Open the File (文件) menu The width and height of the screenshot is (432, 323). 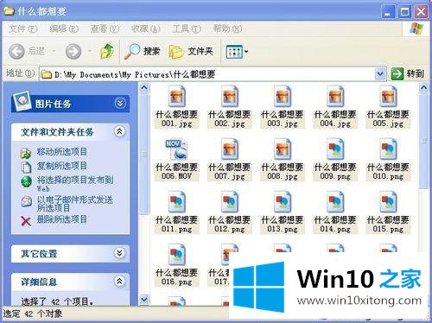[x=23, y=28]
